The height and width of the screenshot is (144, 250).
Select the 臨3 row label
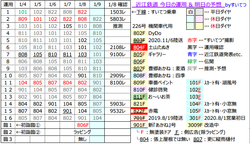coord(8,139)
